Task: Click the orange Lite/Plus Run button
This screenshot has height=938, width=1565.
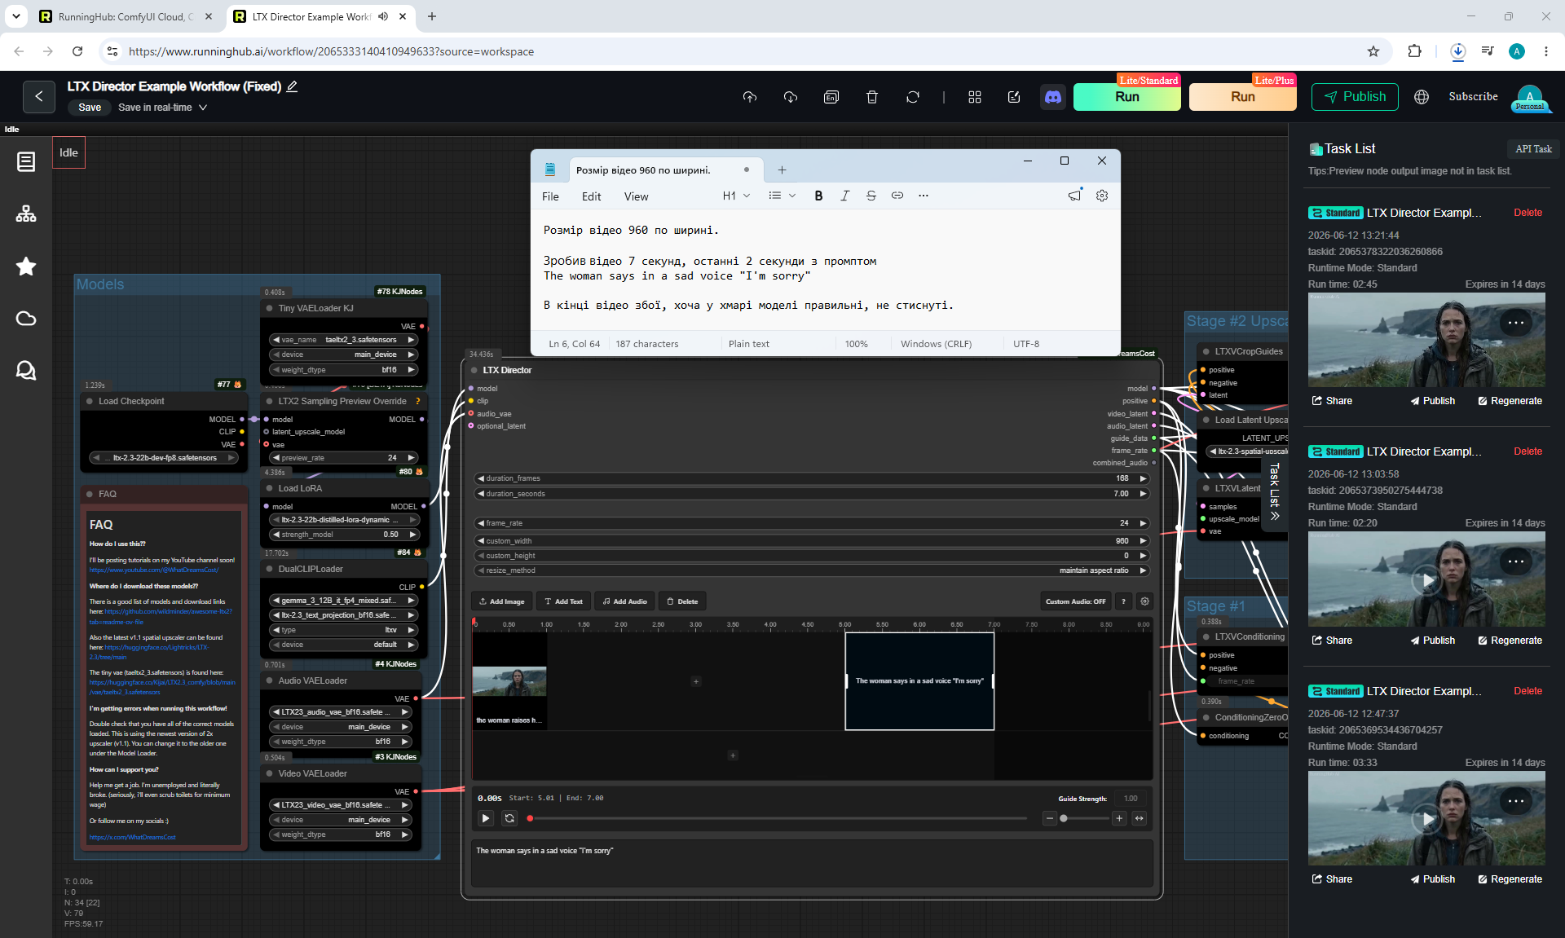Action: point(1242,97)
